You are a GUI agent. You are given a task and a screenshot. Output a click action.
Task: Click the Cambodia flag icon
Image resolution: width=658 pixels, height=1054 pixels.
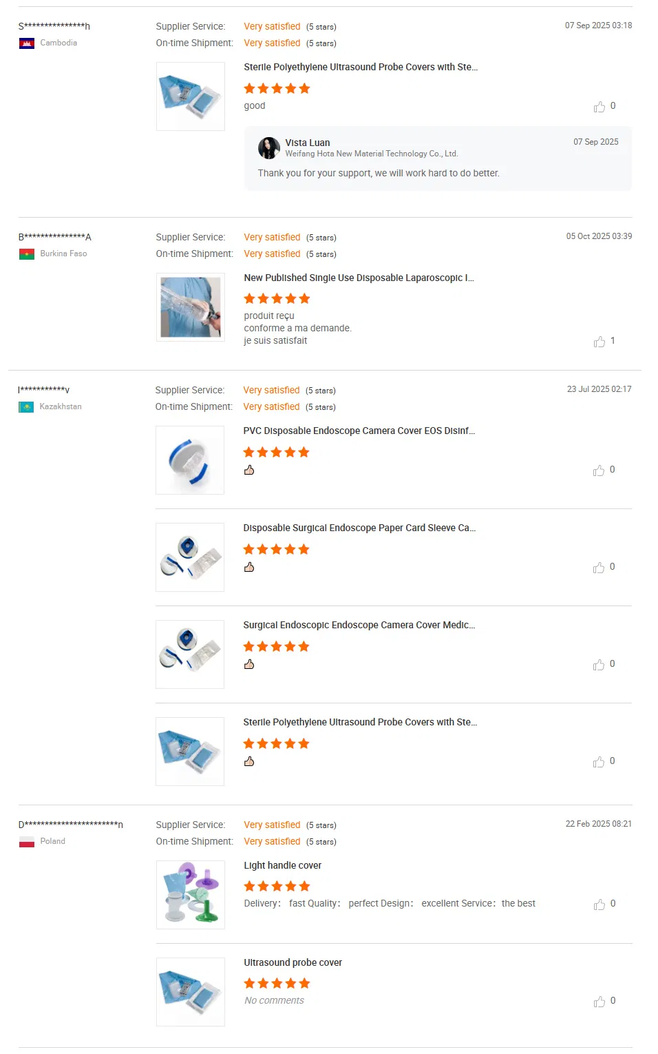pos(27,43)
